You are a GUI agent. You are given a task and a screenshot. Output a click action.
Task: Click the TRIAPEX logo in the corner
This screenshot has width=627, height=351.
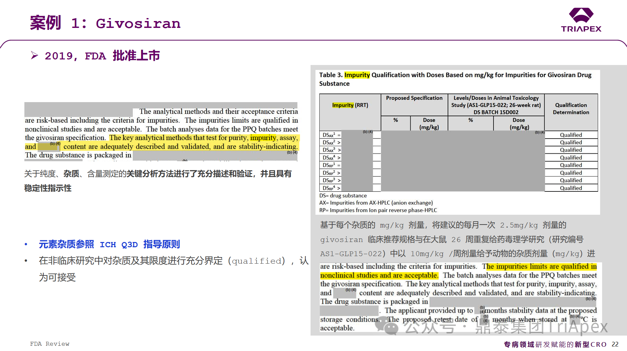581,20
